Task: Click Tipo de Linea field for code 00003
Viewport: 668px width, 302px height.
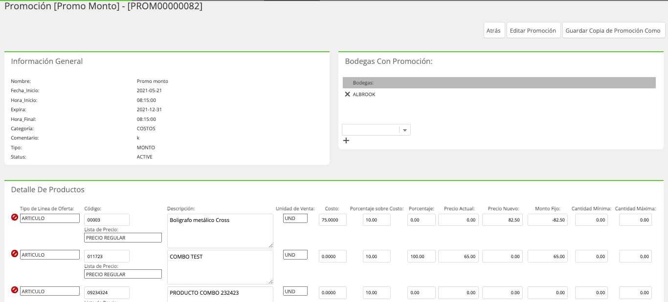Action: [x=50, y=218]
